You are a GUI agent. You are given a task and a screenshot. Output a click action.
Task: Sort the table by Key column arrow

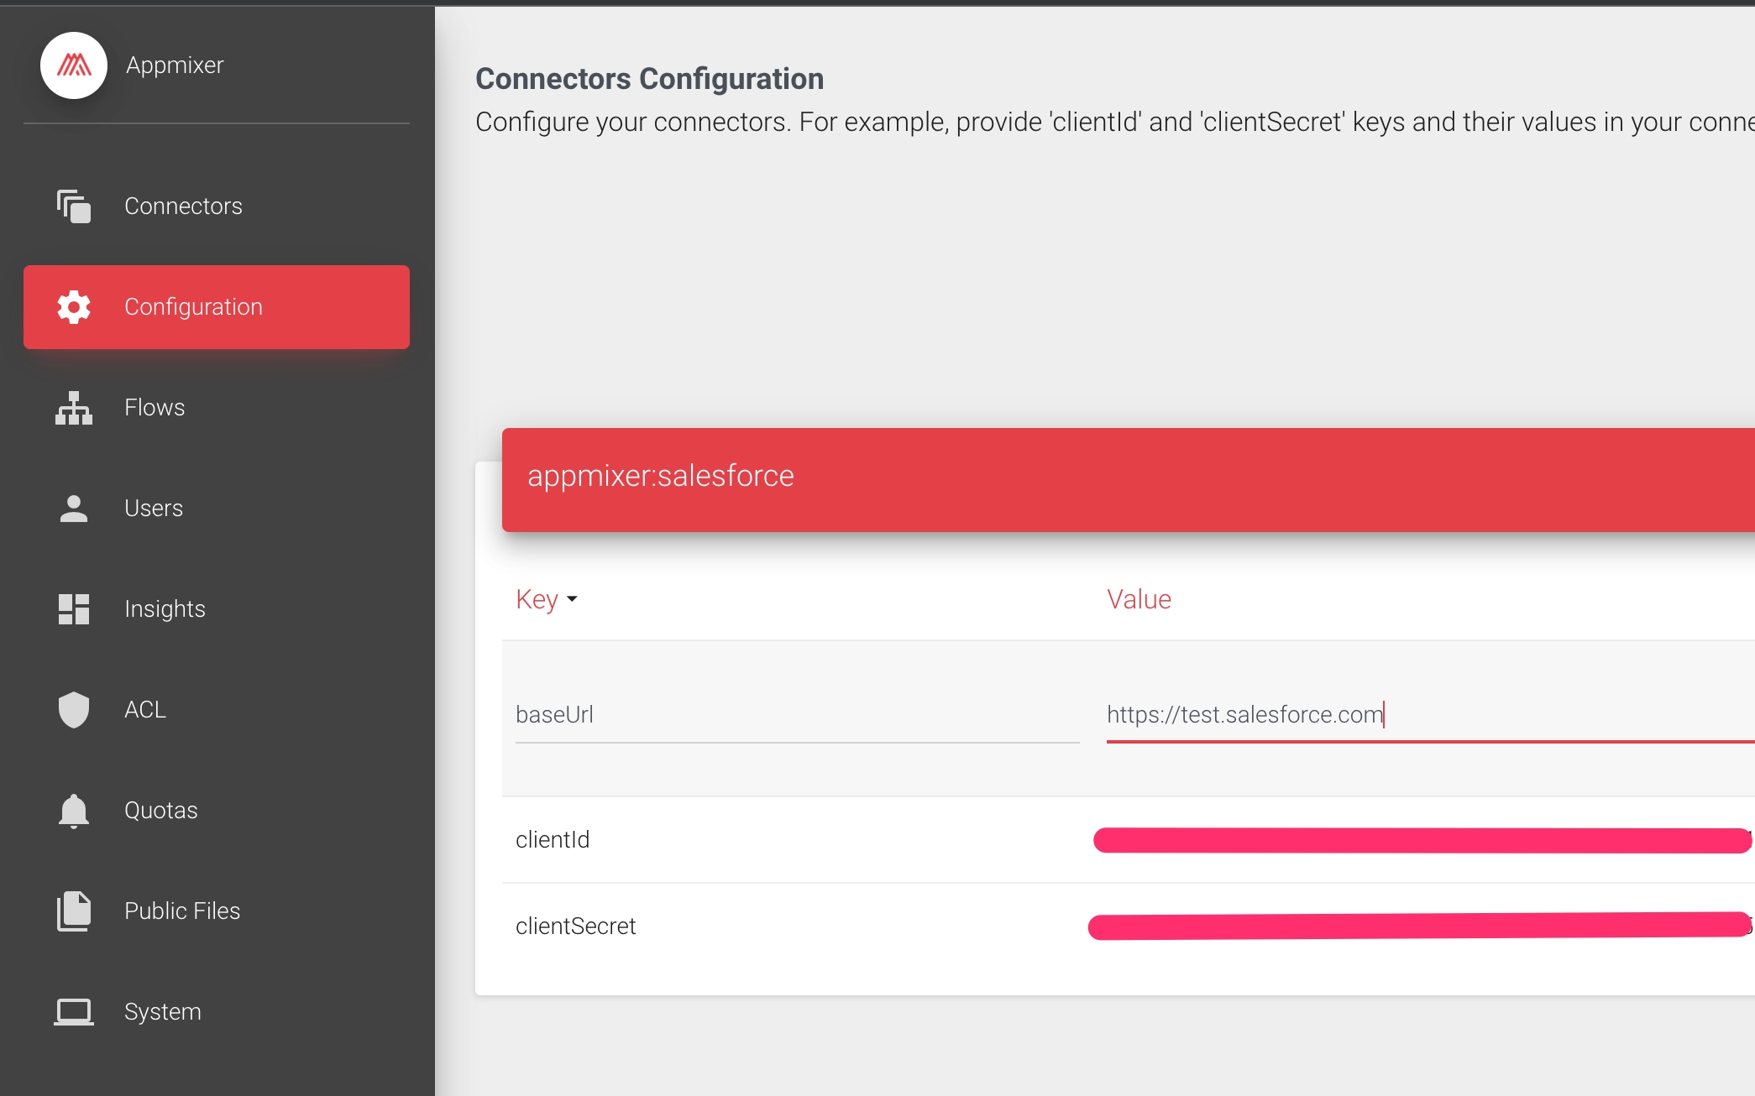(x=572, y=599)
